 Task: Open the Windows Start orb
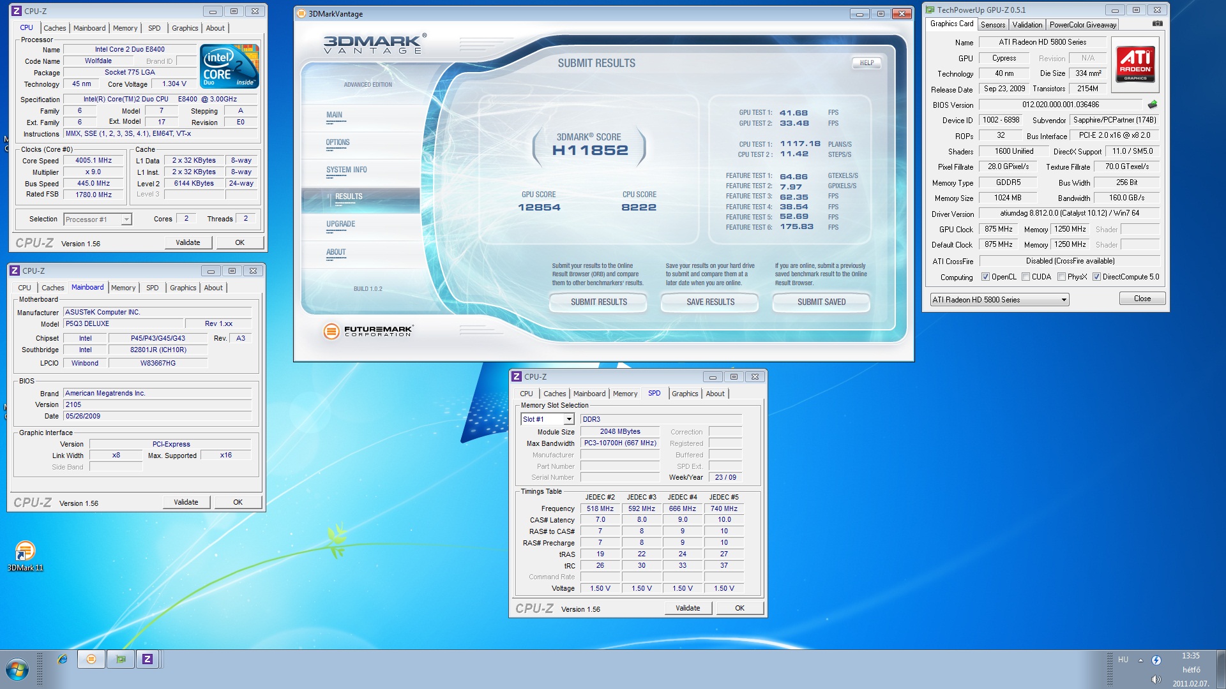click(17, 669)
